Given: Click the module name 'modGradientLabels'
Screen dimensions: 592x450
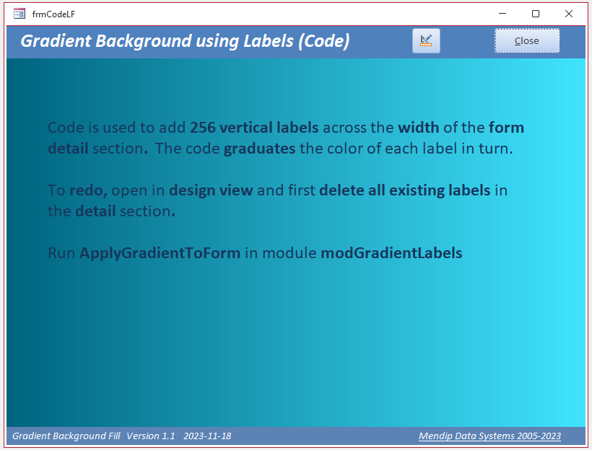Looking at the screenshot, I should click(391, 253).
